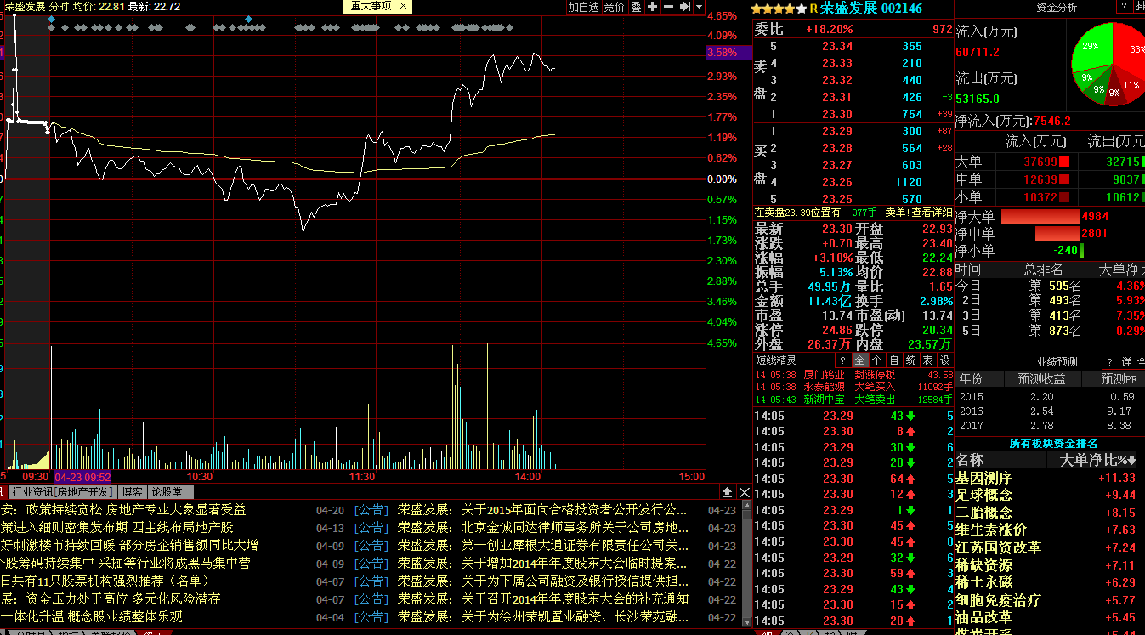Click the news panel expand-upward arrow icon
The image size is (1145, 635).
(728, 492)
